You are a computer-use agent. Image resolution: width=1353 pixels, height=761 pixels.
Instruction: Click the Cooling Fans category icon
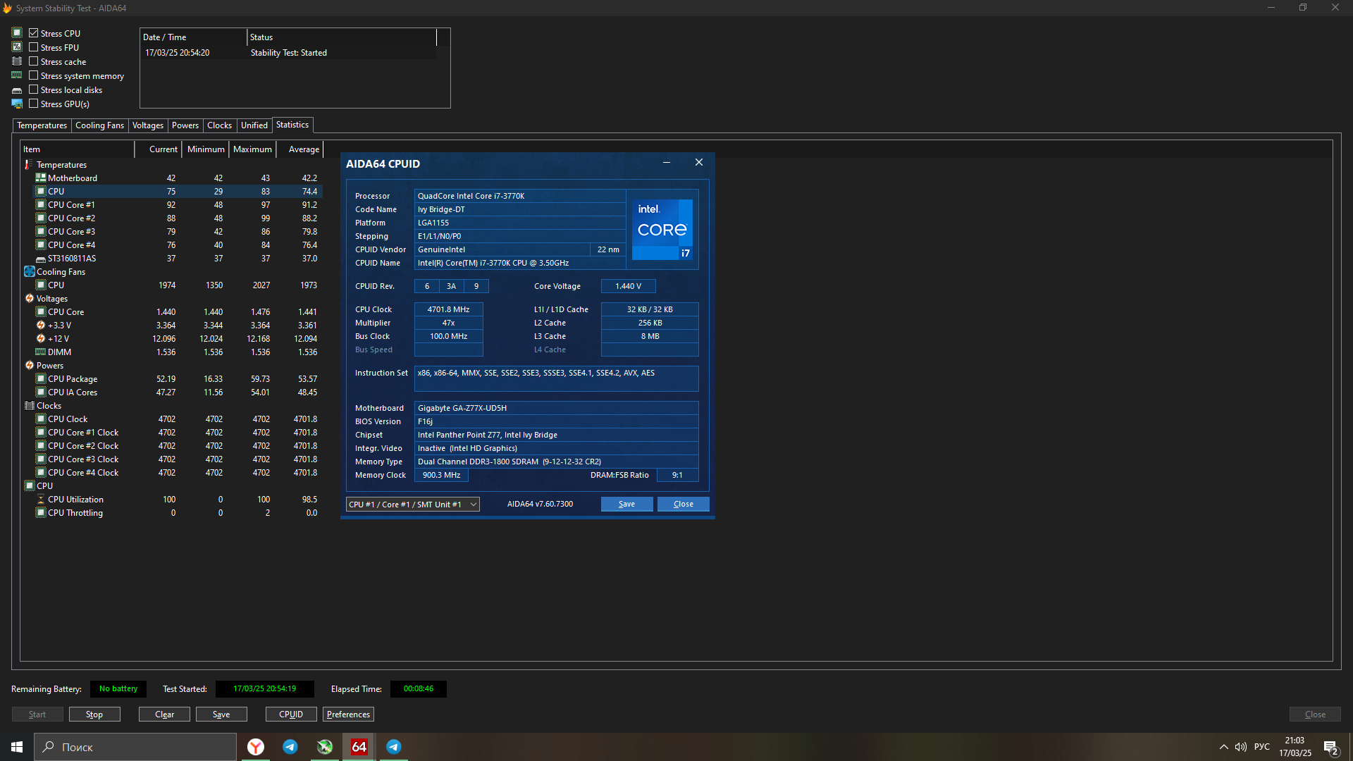tap(30, 271)
